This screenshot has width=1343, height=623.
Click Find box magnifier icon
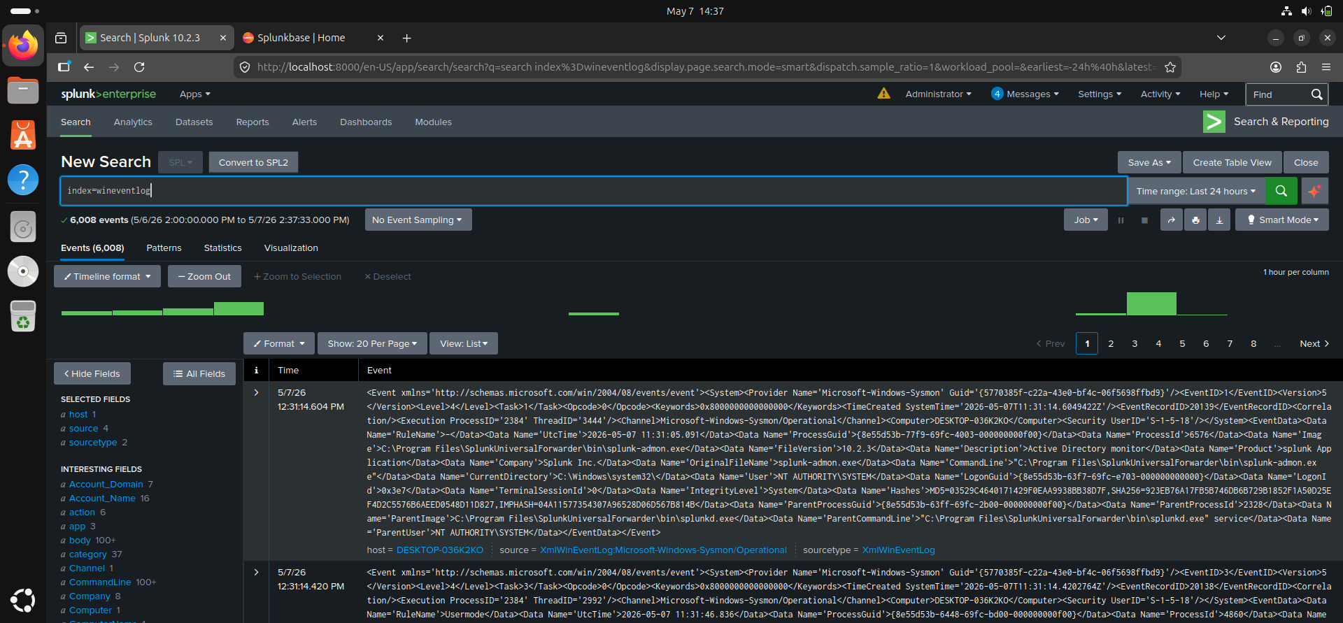tap(1316, 94)
